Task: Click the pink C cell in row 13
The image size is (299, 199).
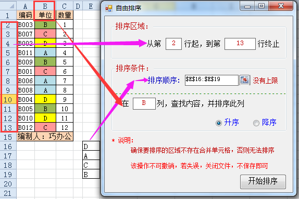Action: [x=45, y=127]
